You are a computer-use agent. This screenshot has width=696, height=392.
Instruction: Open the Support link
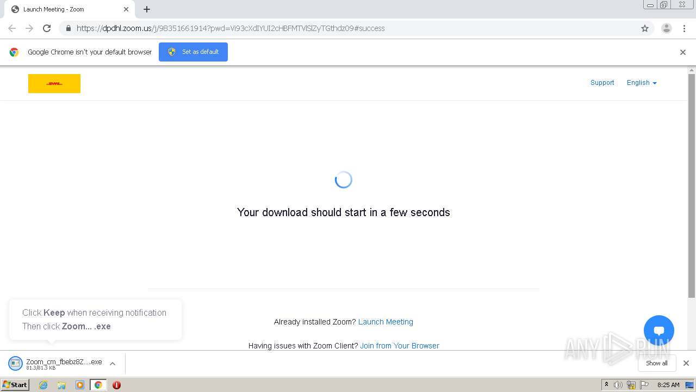click(602, 83)
